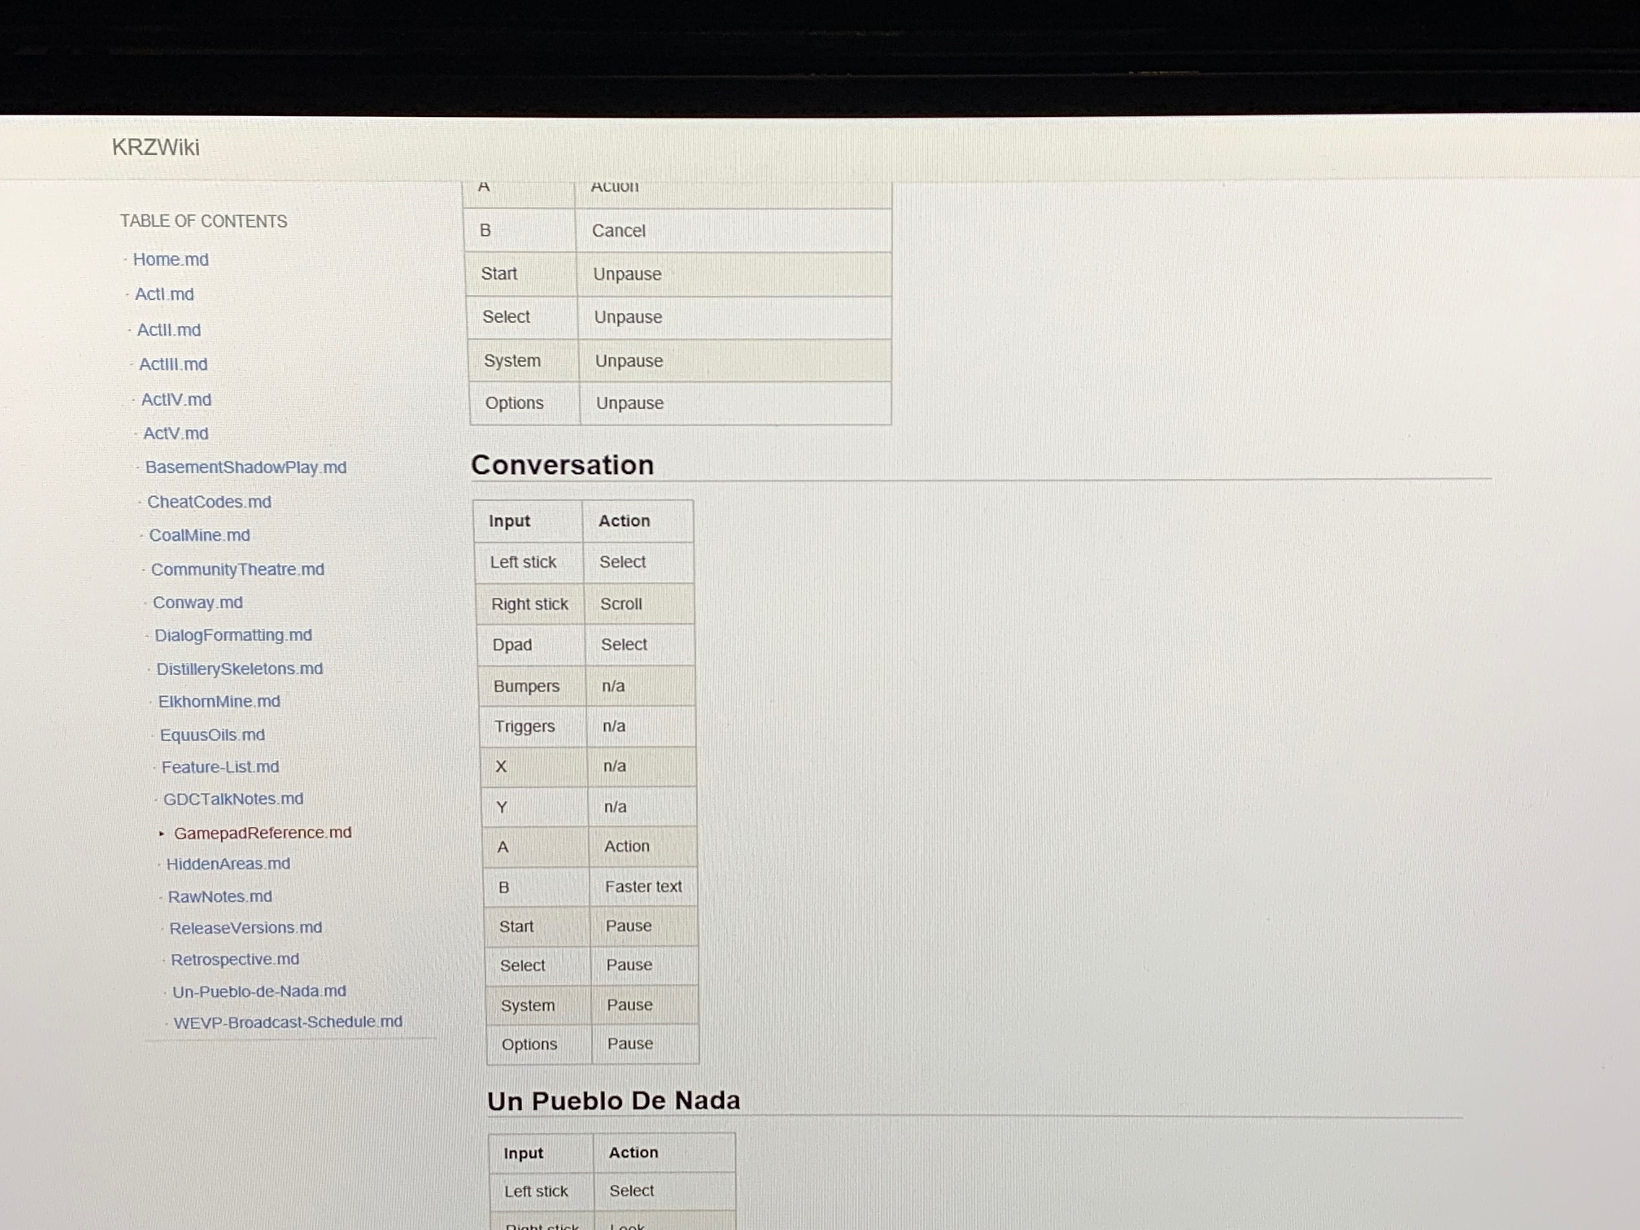
Task: Go to Conway.md page
Action: (x=197, y=603)
